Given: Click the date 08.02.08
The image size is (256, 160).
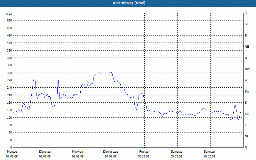Looking at the screenshot, I should pyautogui.click(x=143, y=156).
